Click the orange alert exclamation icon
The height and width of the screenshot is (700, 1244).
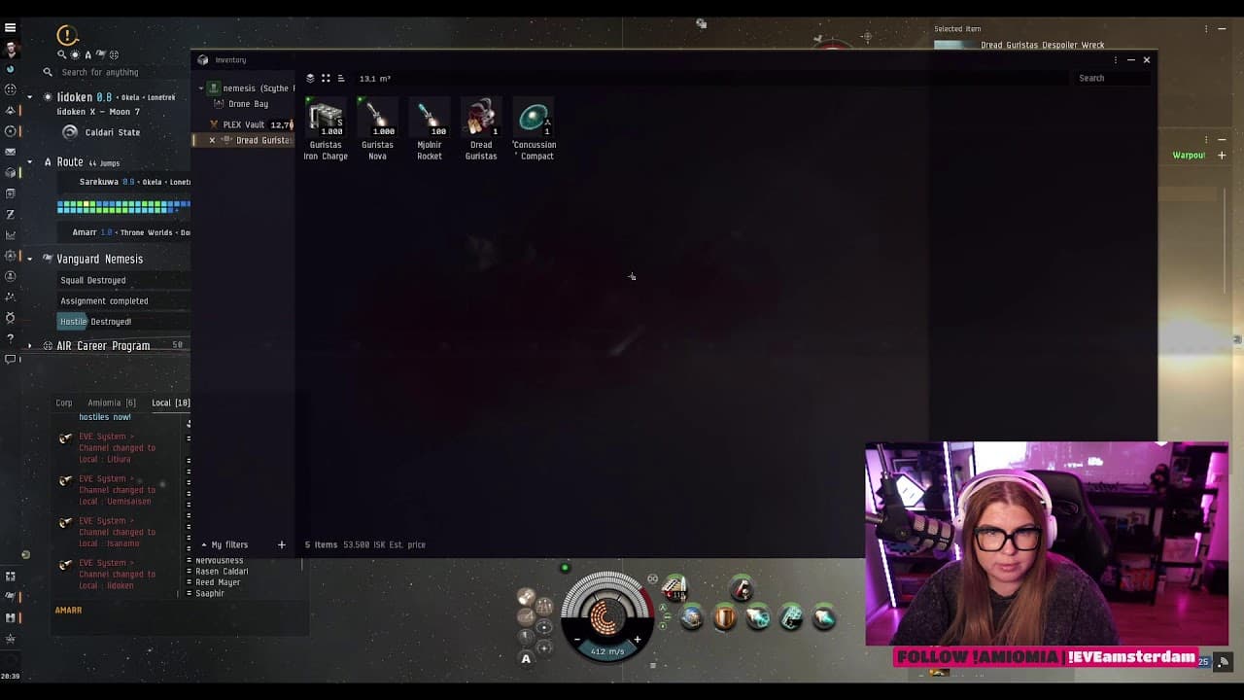click(67, 36)
